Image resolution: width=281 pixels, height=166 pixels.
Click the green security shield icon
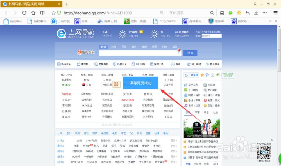coord(59,13)
